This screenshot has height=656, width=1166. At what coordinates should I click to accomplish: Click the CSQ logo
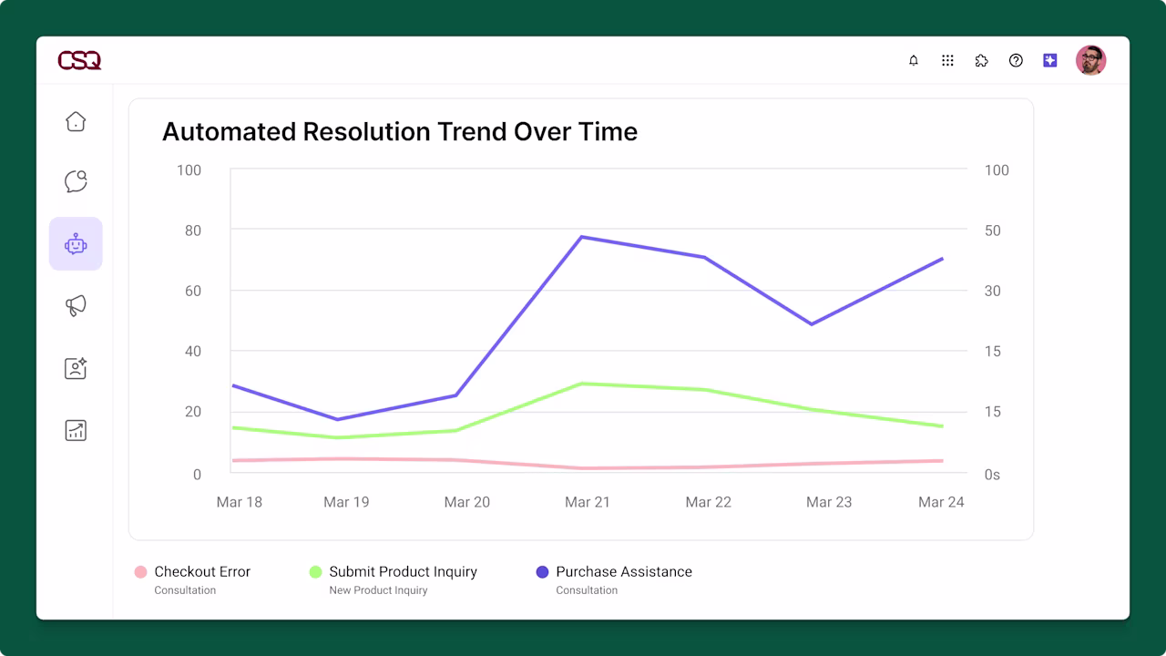pyautogui.click(x=79, y=60)
